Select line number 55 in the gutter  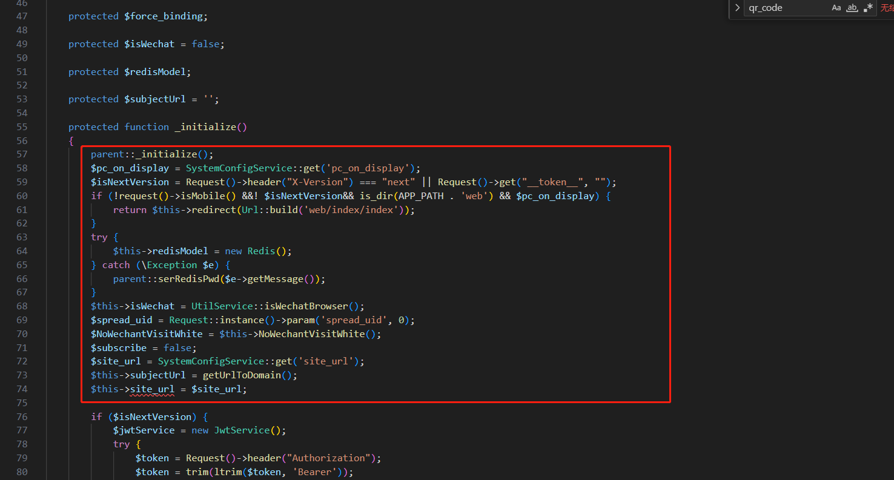click(x=22, y=127)
